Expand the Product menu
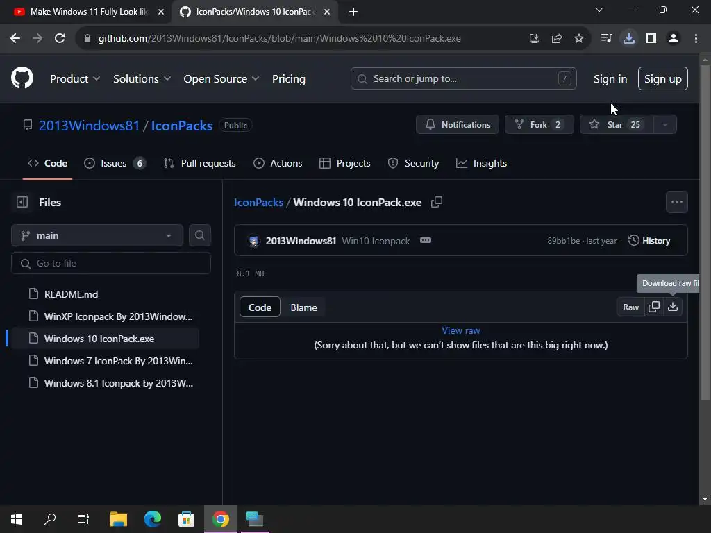This screenshot has height=533, width=711. 75,78
